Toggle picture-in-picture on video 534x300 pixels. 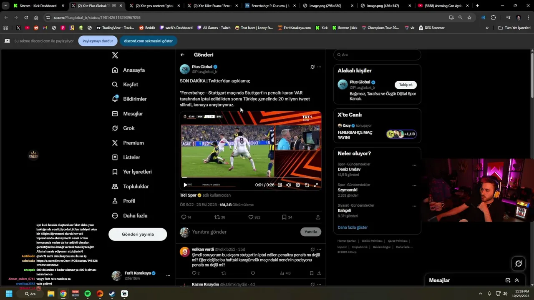pos(307,185)
